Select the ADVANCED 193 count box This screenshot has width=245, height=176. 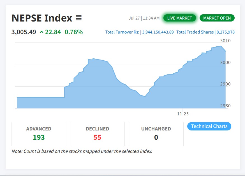tap(39, 134)
